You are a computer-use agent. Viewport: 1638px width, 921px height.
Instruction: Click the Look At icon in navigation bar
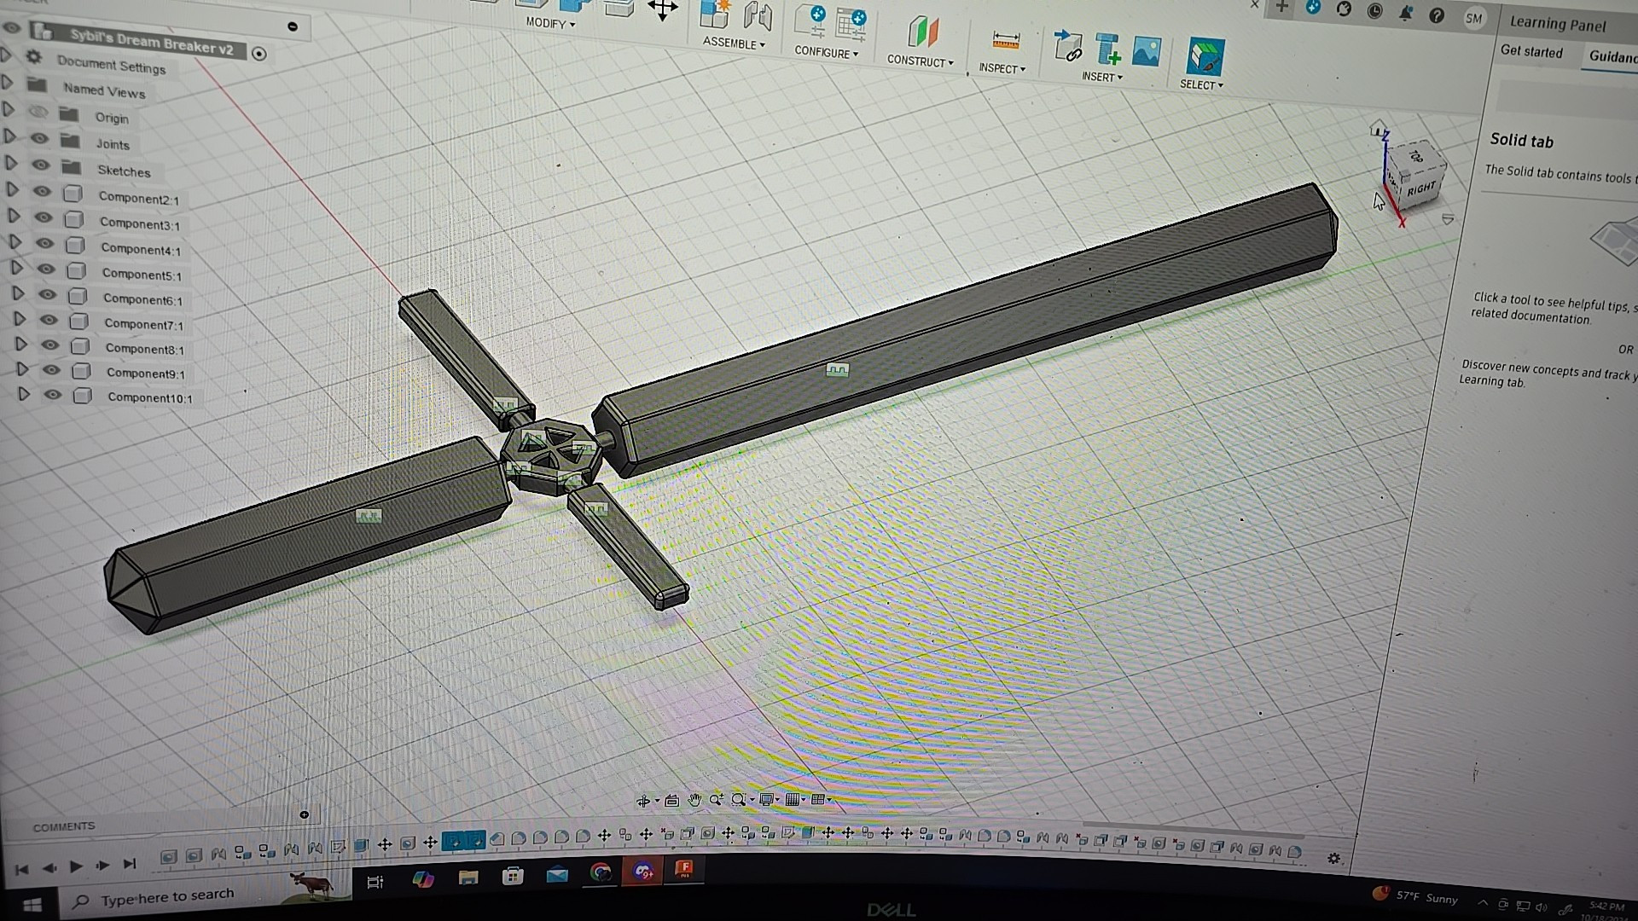(x=671, y=800)
